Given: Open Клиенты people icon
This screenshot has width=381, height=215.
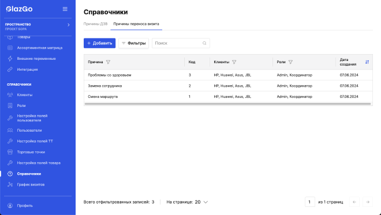Looking at the screenshot, I should [10, 95].
